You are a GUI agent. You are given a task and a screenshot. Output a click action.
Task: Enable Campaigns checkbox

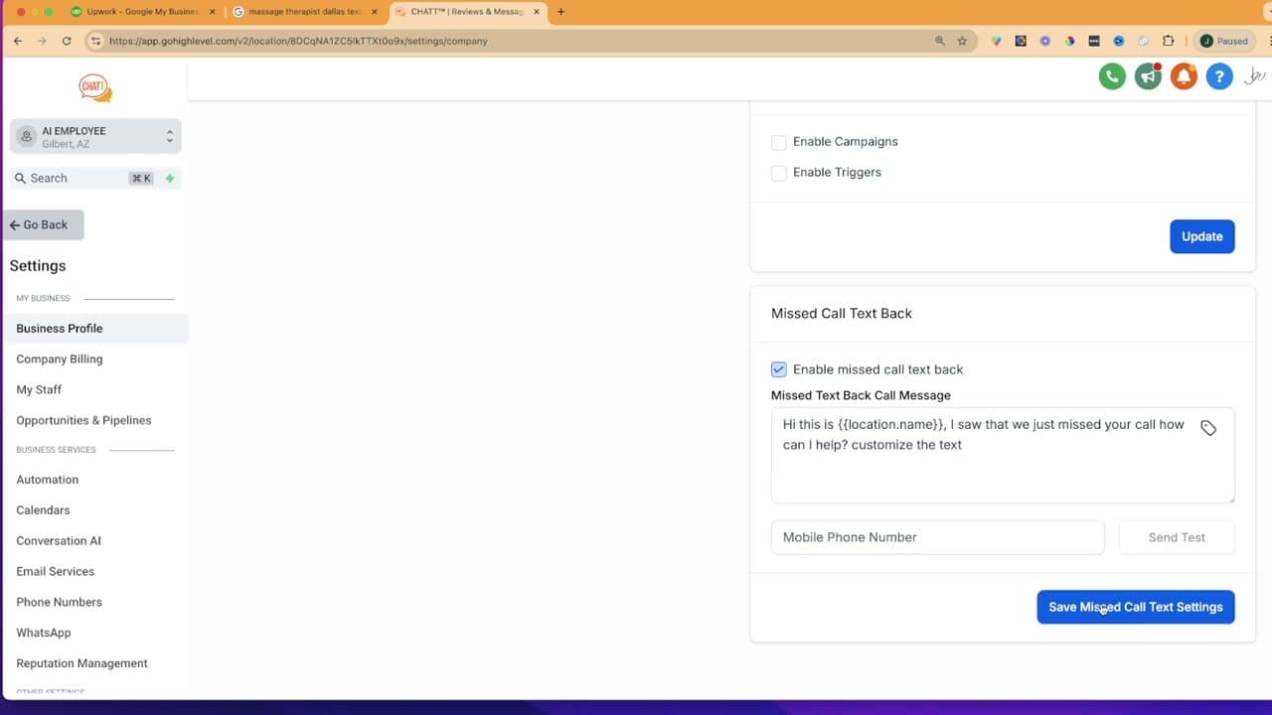[x=779, y=142]
